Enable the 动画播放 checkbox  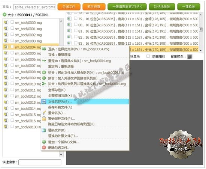click(148, 56)
